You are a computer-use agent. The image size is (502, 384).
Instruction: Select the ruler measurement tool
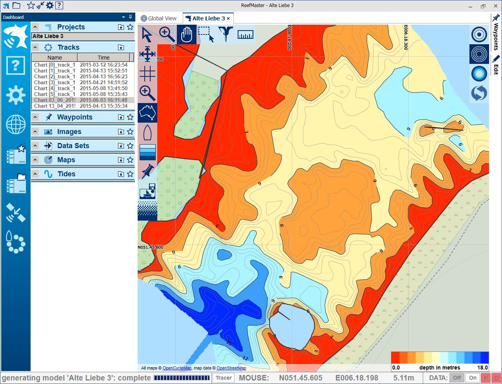246,34
